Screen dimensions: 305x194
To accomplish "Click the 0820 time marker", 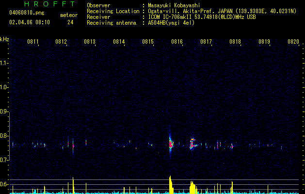I will coord(293,41).
